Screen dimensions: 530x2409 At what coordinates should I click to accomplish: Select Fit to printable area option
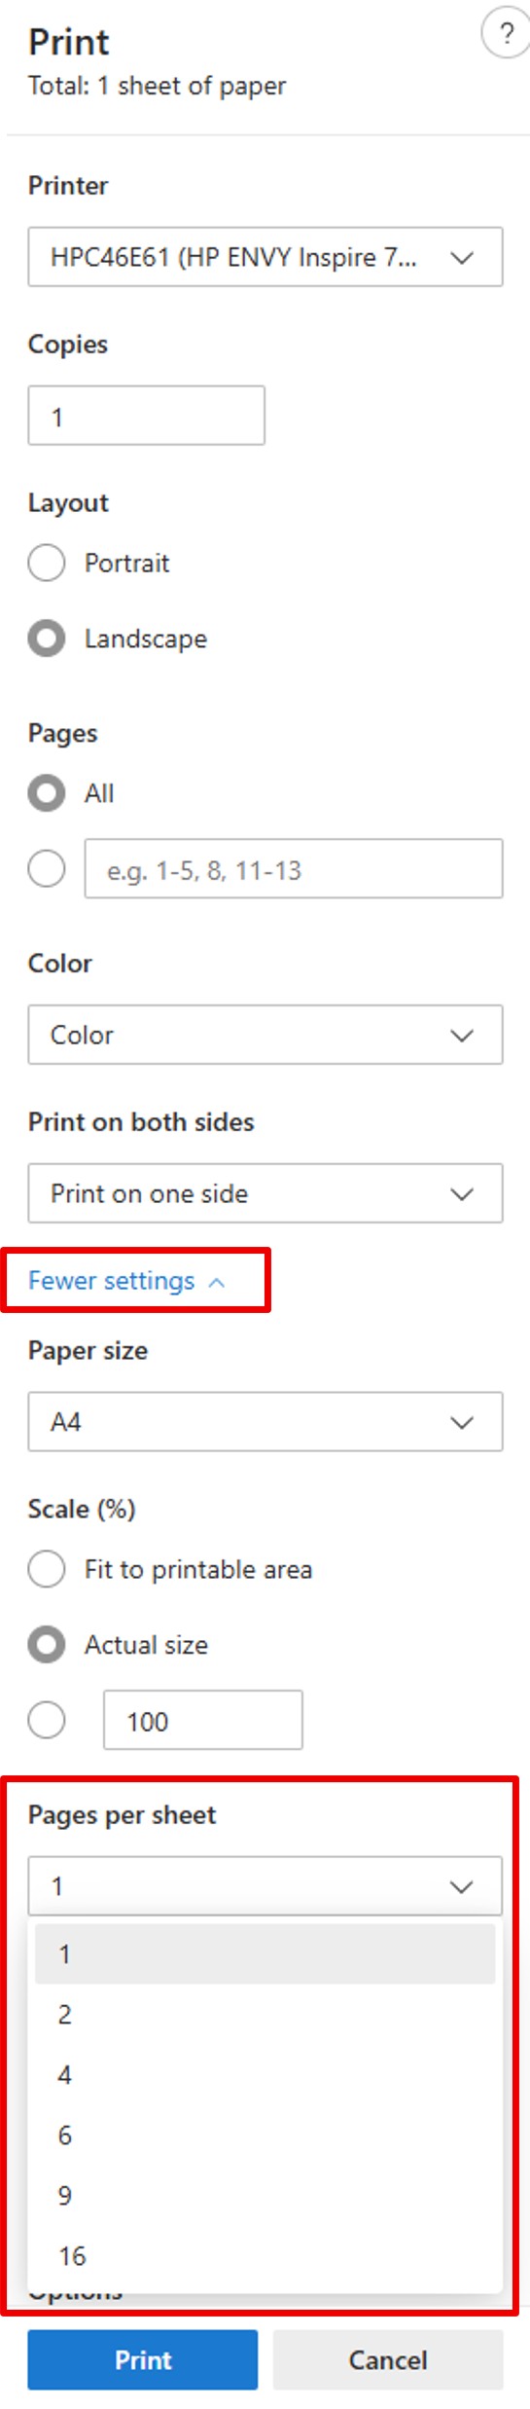tap(47, 1569)
